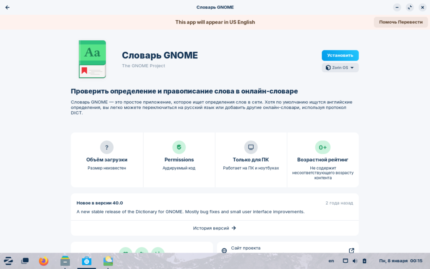
Task: Click the arrow next to История версий
Action: [233, 228]
